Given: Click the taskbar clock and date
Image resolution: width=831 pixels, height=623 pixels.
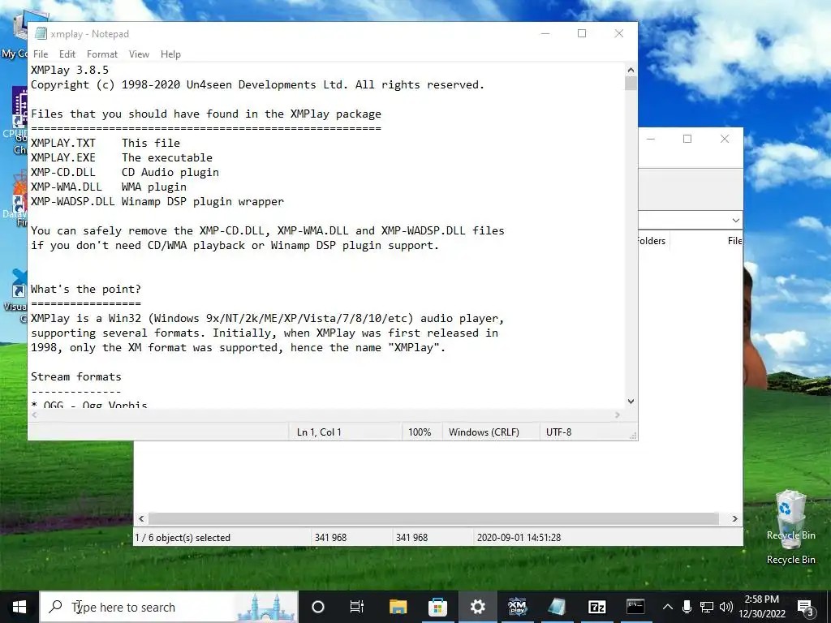Looking at the screenshot, I should 762,607.
